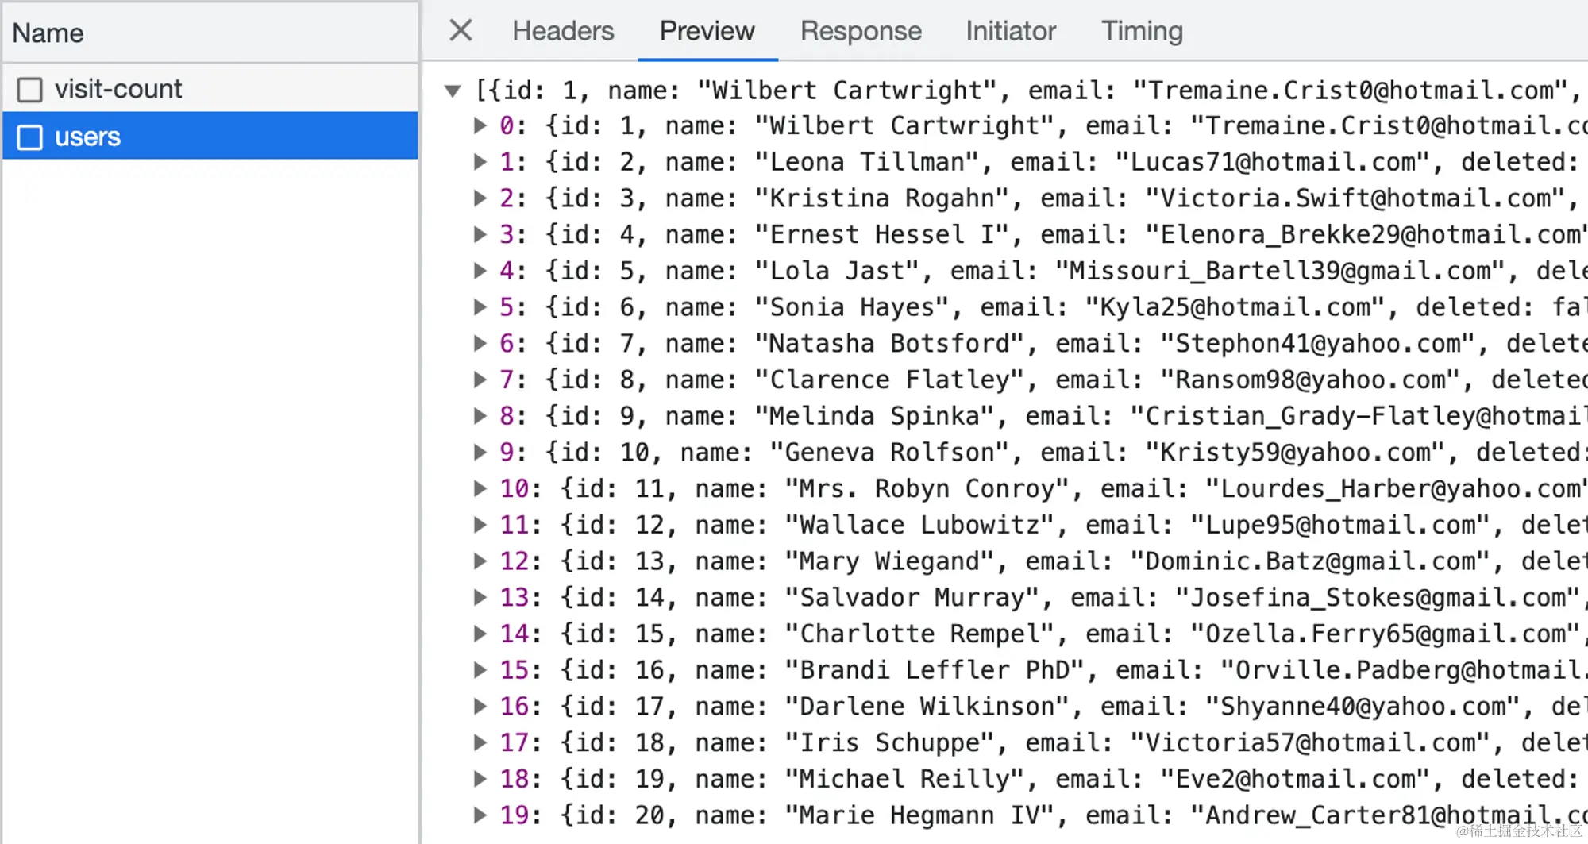This screenshot has height=844, width=1588.
Task: Expand entry 16 Darlene Wilkinson
Action: (x=480, y=706)
